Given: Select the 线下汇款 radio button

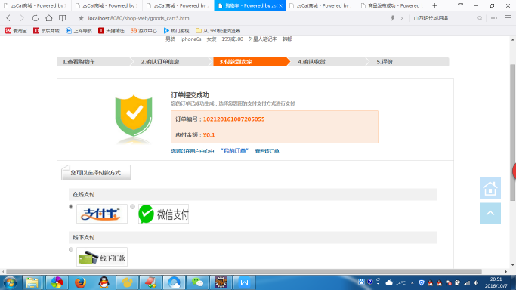Looking at the screenshot, I should [71, 249].
